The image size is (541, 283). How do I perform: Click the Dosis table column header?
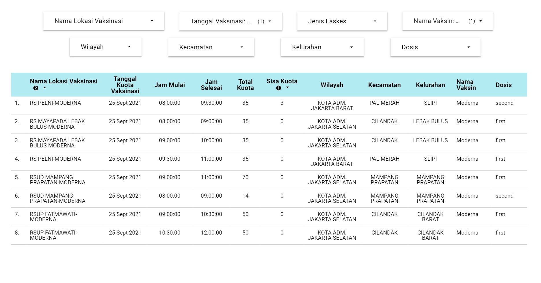(503, 85)
